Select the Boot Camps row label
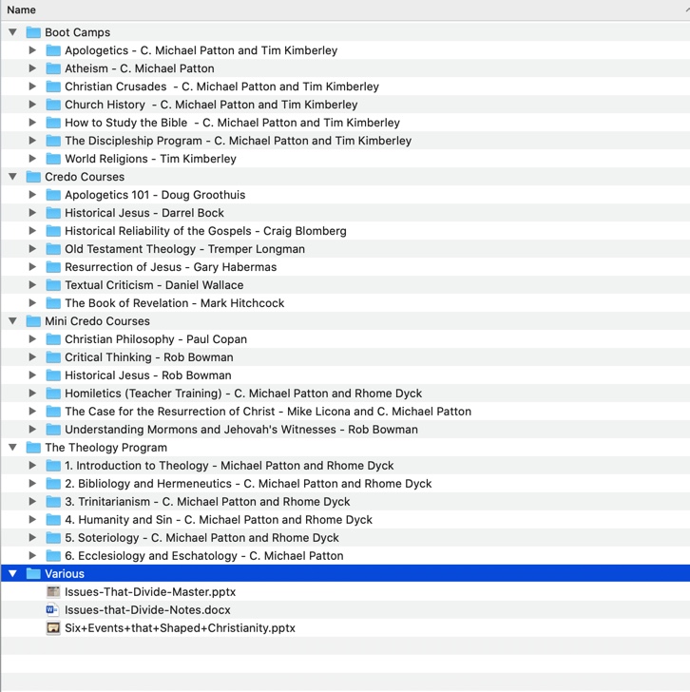 [78, 32]
